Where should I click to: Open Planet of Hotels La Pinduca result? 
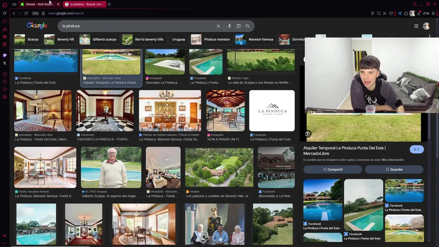click(170, 110)
